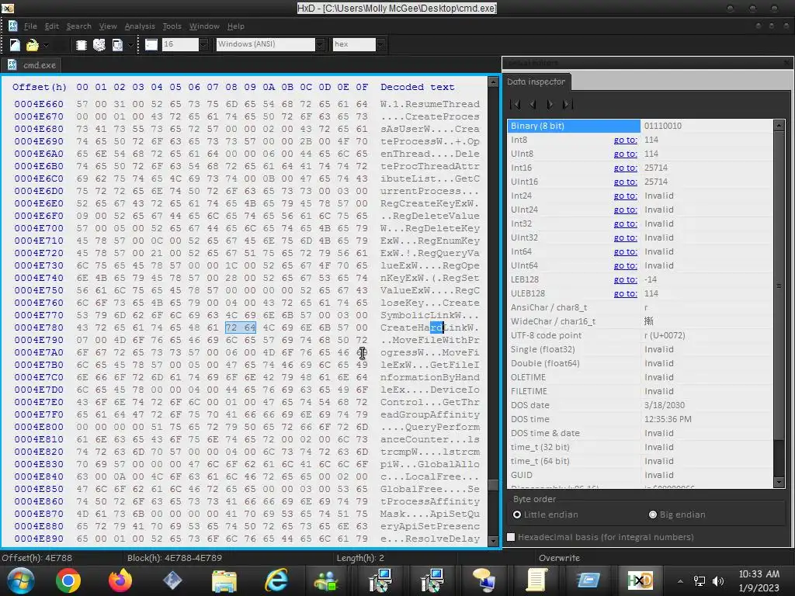Open the File menu
The height and width of the screenshot is (596, 795).
coord(30,26)
